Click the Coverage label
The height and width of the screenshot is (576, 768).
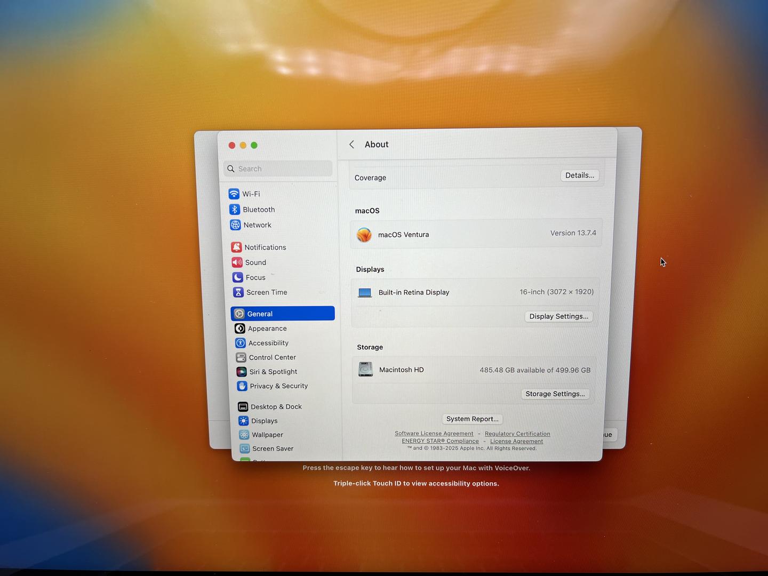(370, 178)
